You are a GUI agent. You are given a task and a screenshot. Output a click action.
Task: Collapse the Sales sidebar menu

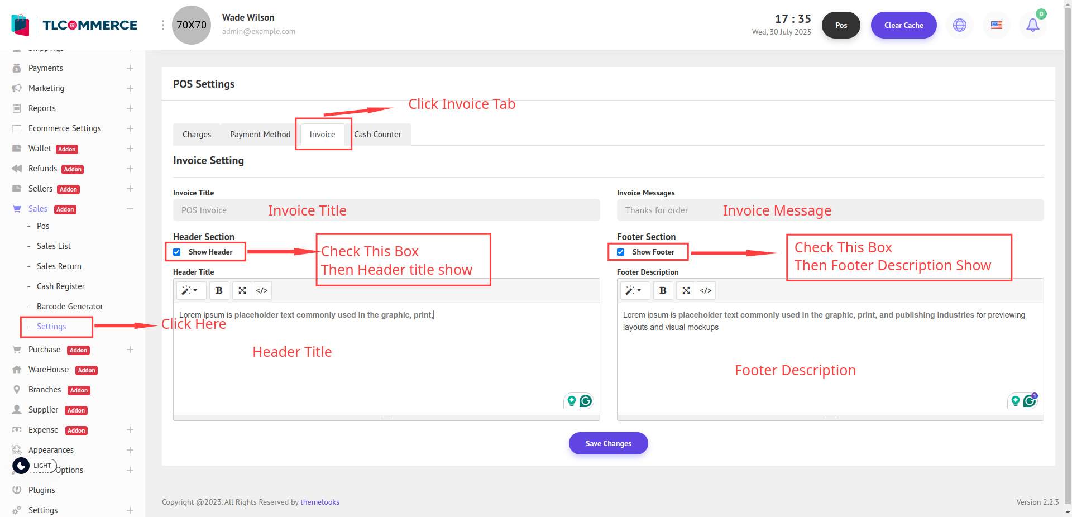130,209
